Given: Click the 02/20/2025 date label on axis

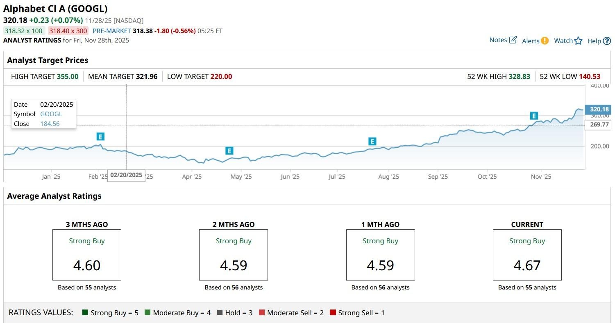Looking at the screenshot, I should pyautogui.click(x=126, y=175).
